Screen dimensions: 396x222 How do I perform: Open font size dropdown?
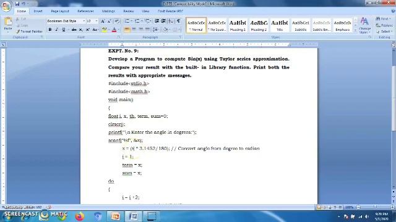97,21
